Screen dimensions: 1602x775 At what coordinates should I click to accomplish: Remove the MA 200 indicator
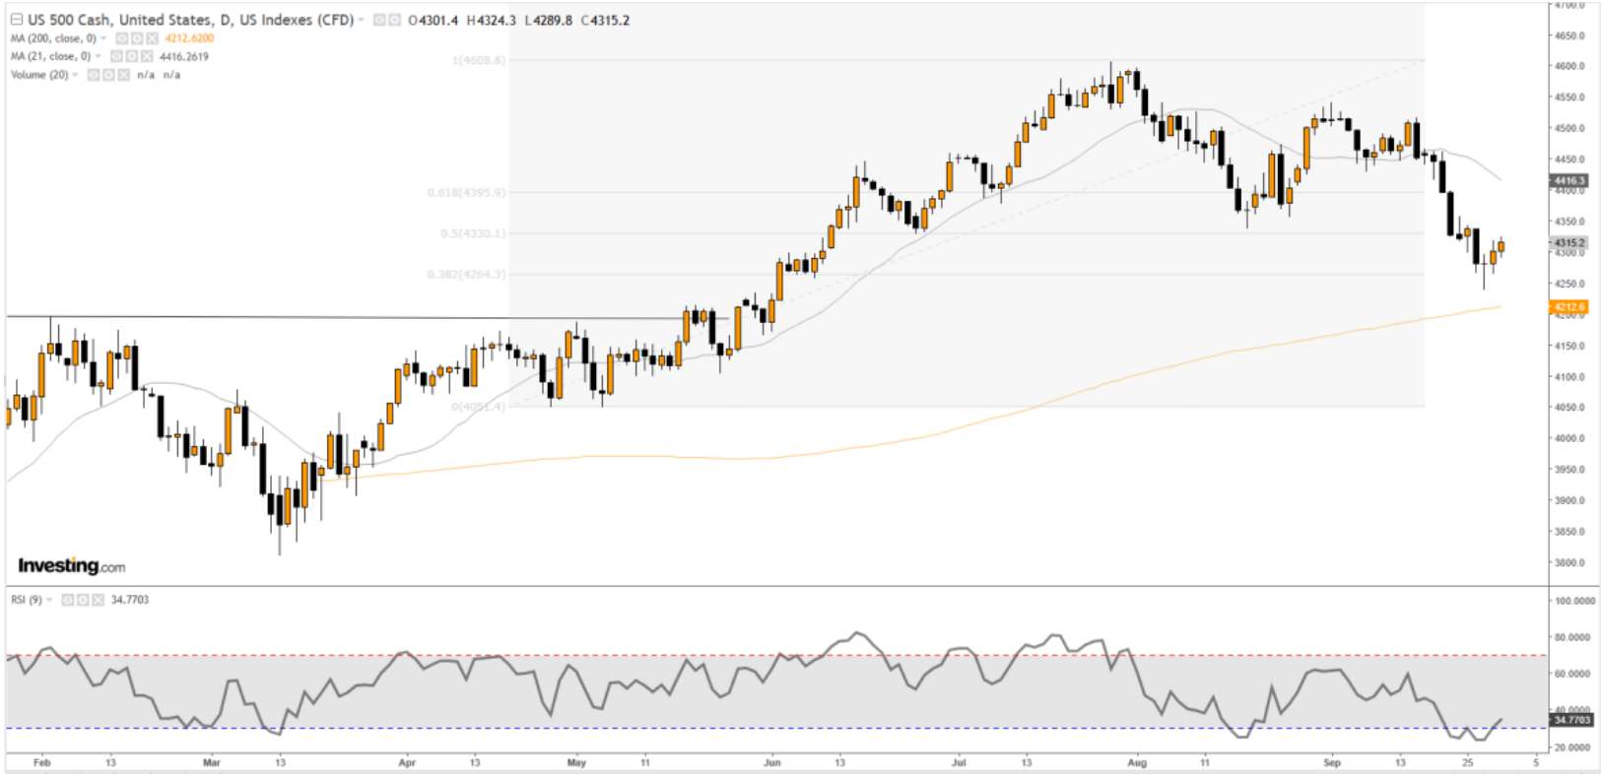[x=151, y=38]
